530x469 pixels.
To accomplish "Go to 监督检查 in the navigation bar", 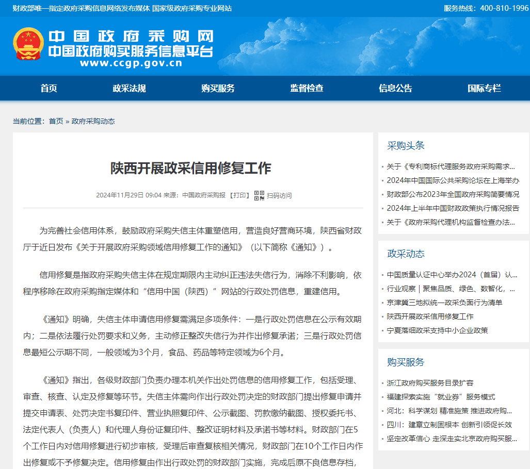I will click(307, 89).
